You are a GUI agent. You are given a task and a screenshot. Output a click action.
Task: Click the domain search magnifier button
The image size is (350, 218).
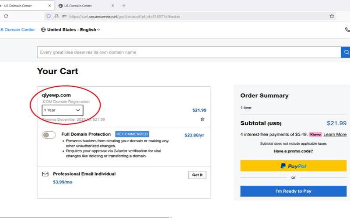(x=345, y=52)
